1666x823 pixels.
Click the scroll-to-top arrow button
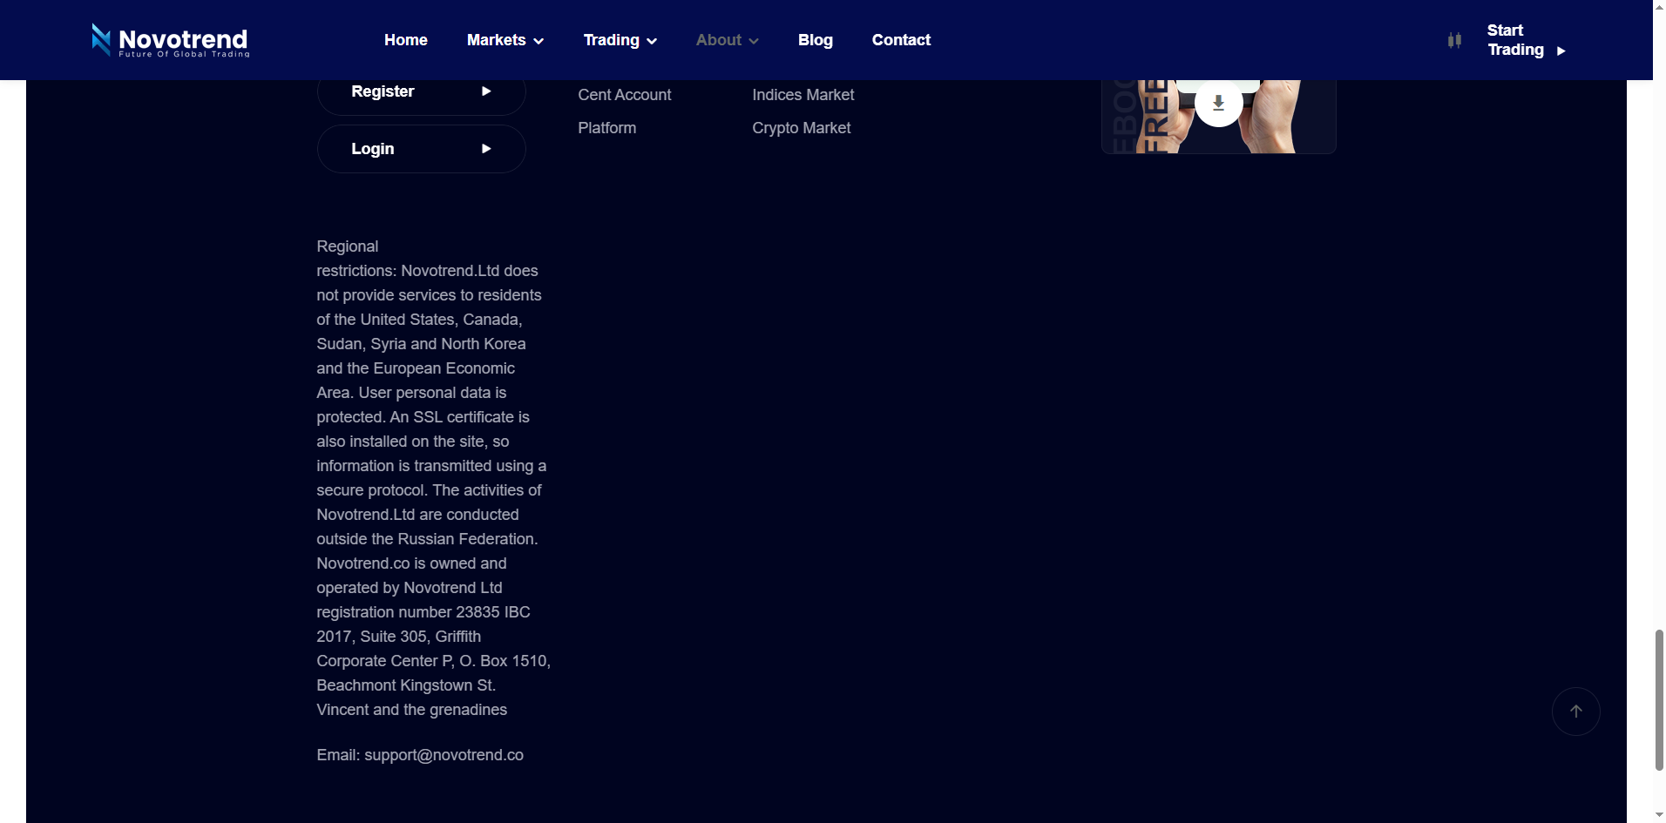pyautogui.click(x=1575, y=712)
